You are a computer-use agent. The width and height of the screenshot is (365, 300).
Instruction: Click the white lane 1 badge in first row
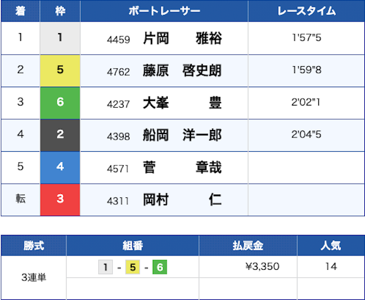[60, 38]
